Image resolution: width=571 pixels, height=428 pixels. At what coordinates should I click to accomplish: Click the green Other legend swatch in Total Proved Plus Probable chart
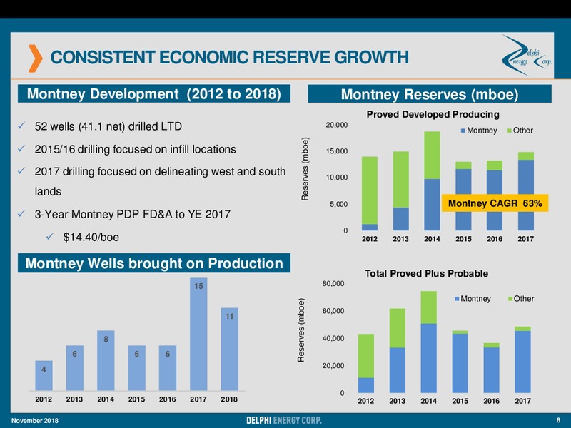(x=510, y=299)
